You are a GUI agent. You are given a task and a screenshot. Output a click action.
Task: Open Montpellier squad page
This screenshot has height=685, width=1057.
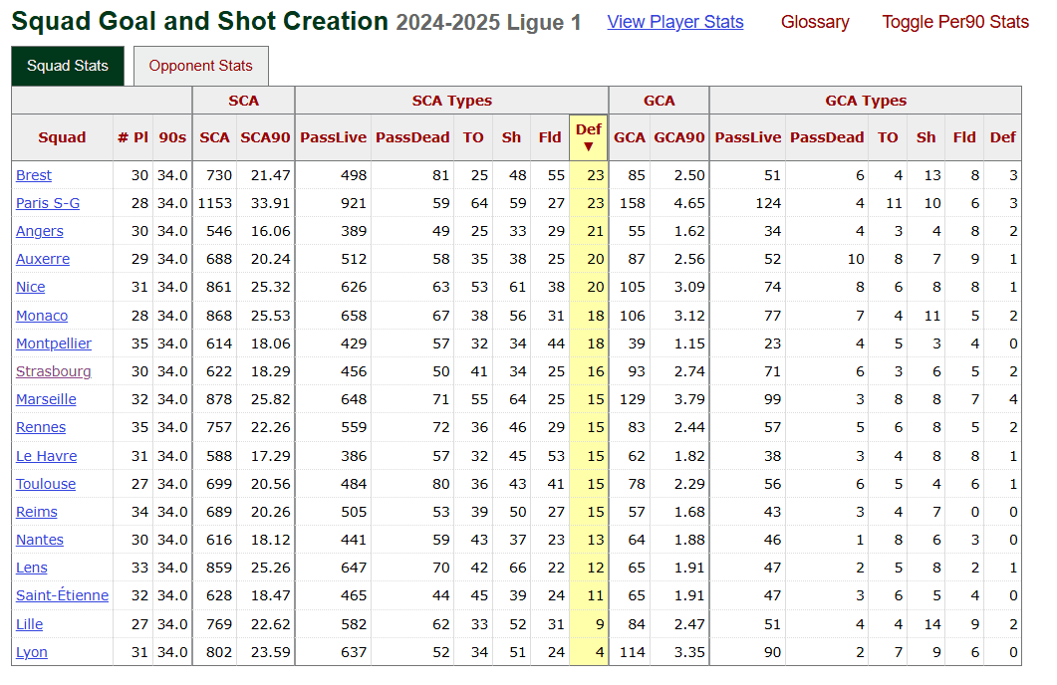coord(54,343)
